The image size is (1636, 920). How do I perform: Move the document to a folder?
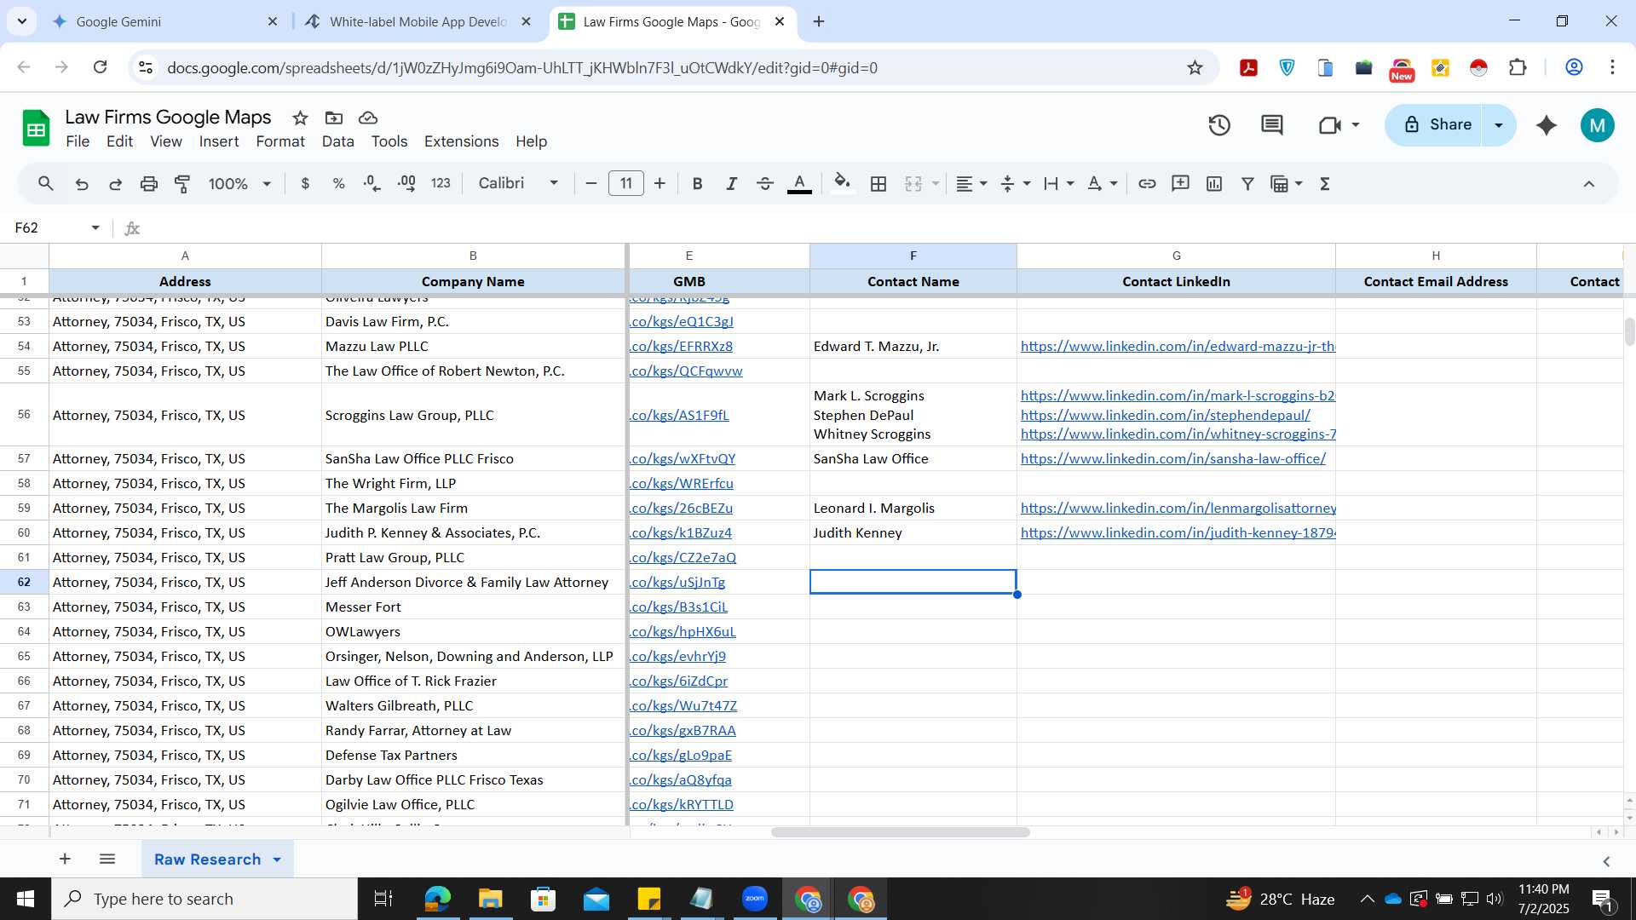[x=334, y=118]
